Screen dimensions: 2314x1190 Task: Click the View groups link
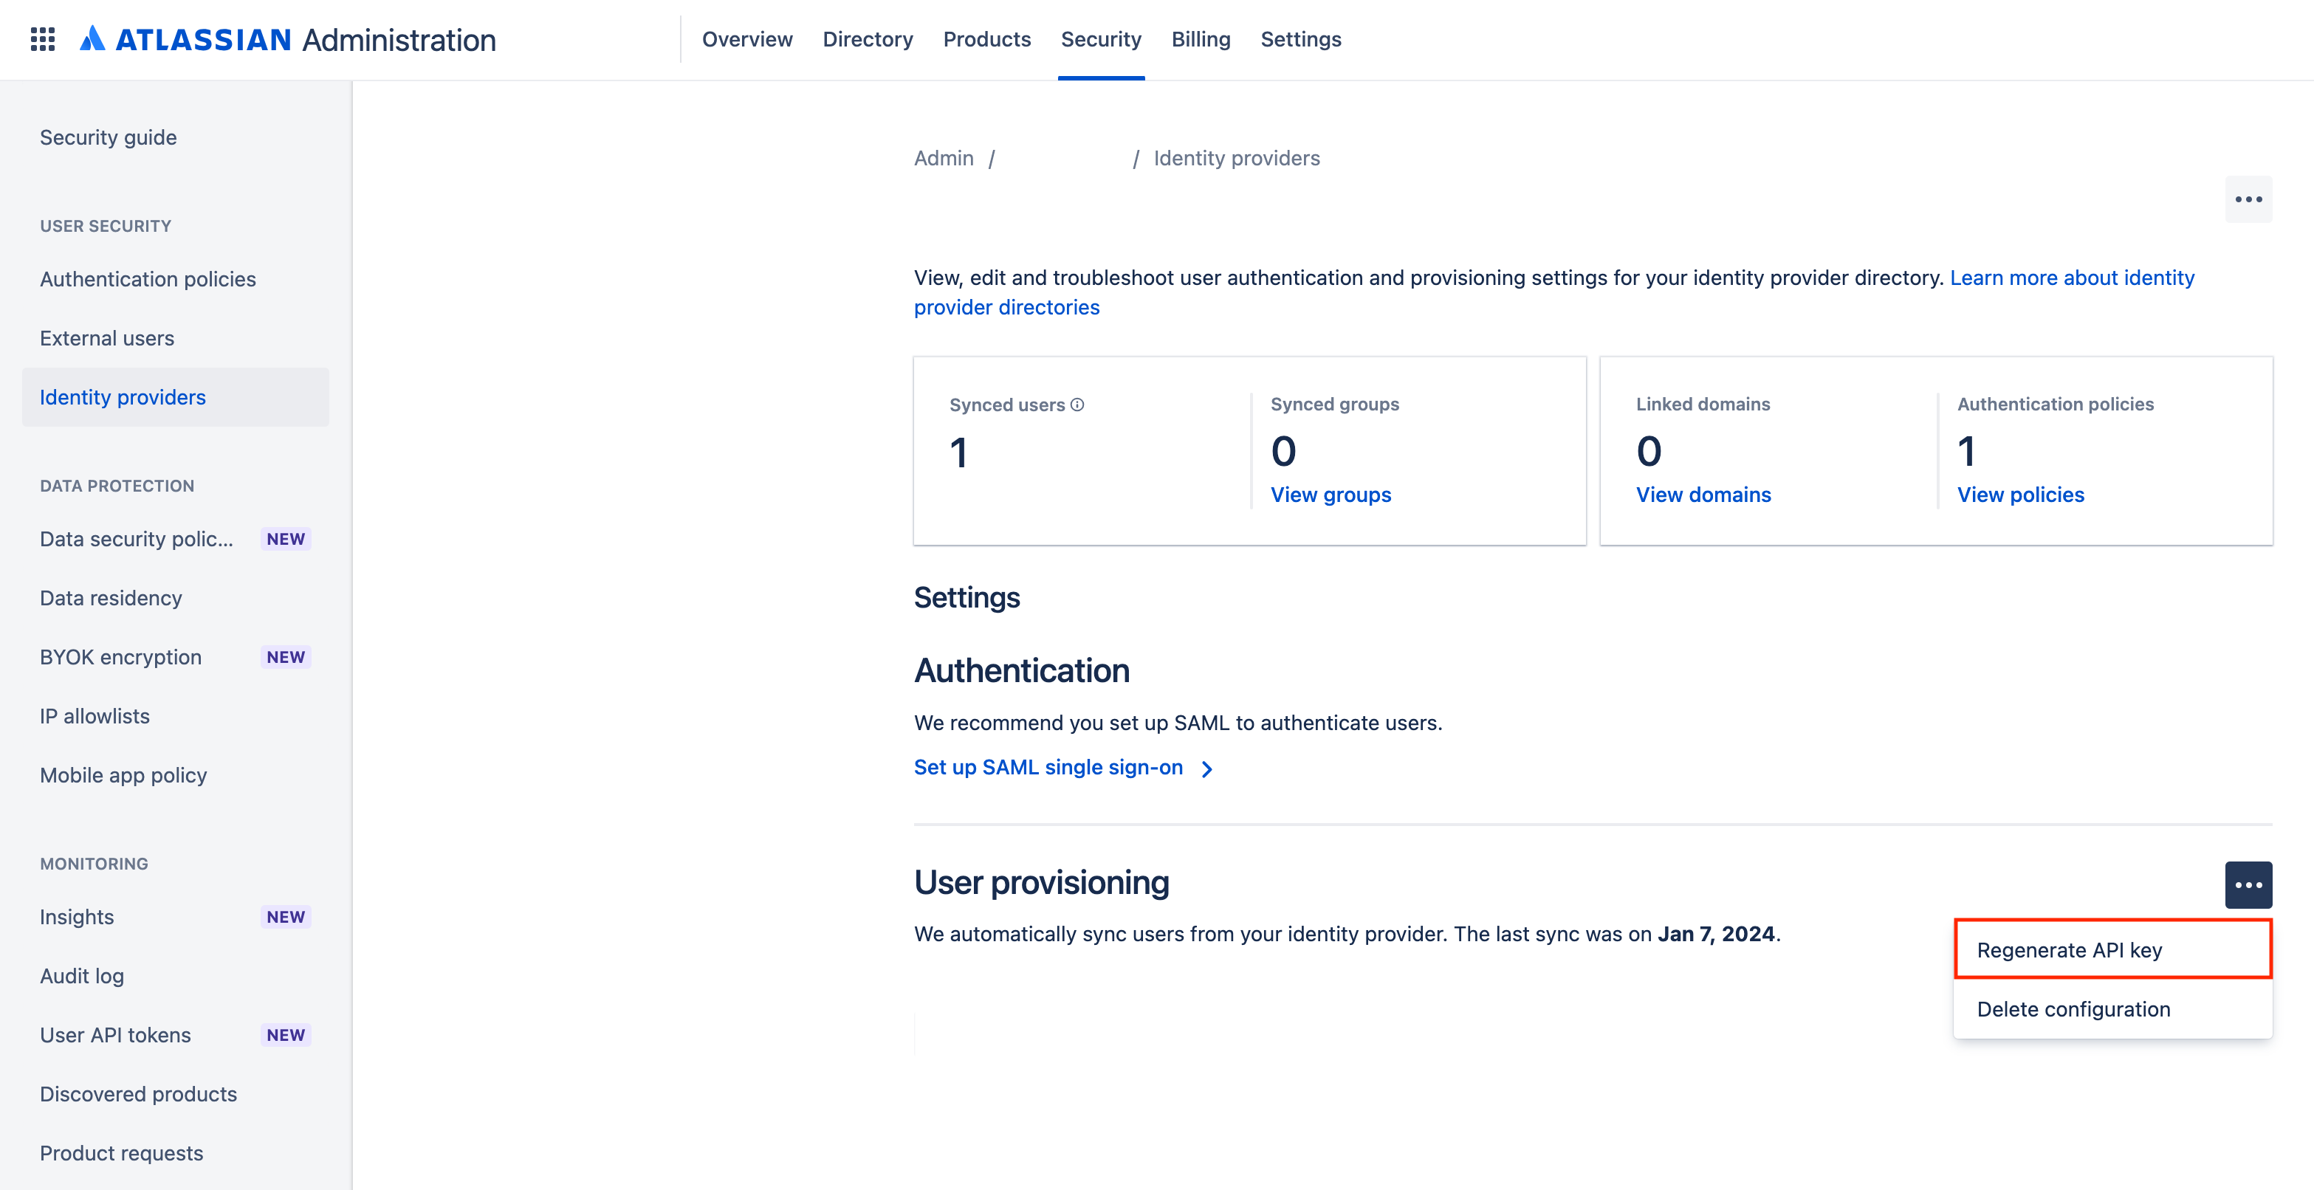(1331, 495)
